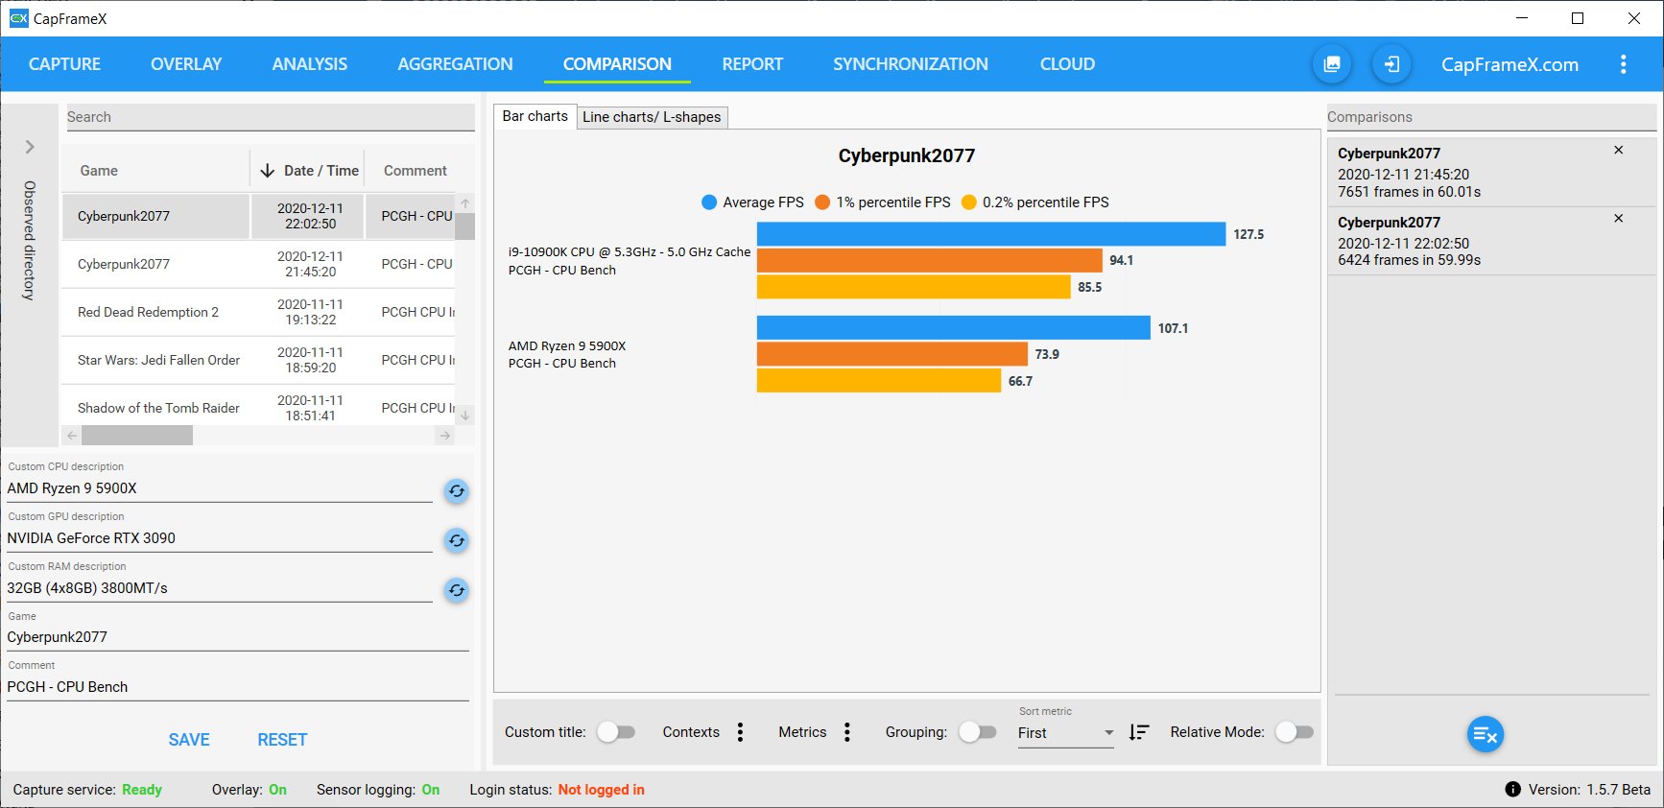Enable the Relative Mode switch
Image resolution: width=1664 pixels, height=808 pixels.
click(x=1294, y=732)
